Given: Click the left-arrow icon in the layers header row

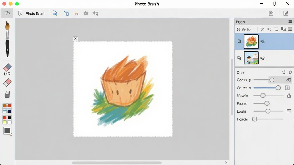Looking at the screenshot, I should pos(269,29).
